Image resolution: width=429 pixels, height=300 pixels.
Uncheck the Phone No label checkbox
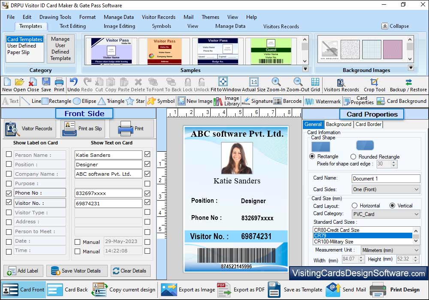pos(9,193)
